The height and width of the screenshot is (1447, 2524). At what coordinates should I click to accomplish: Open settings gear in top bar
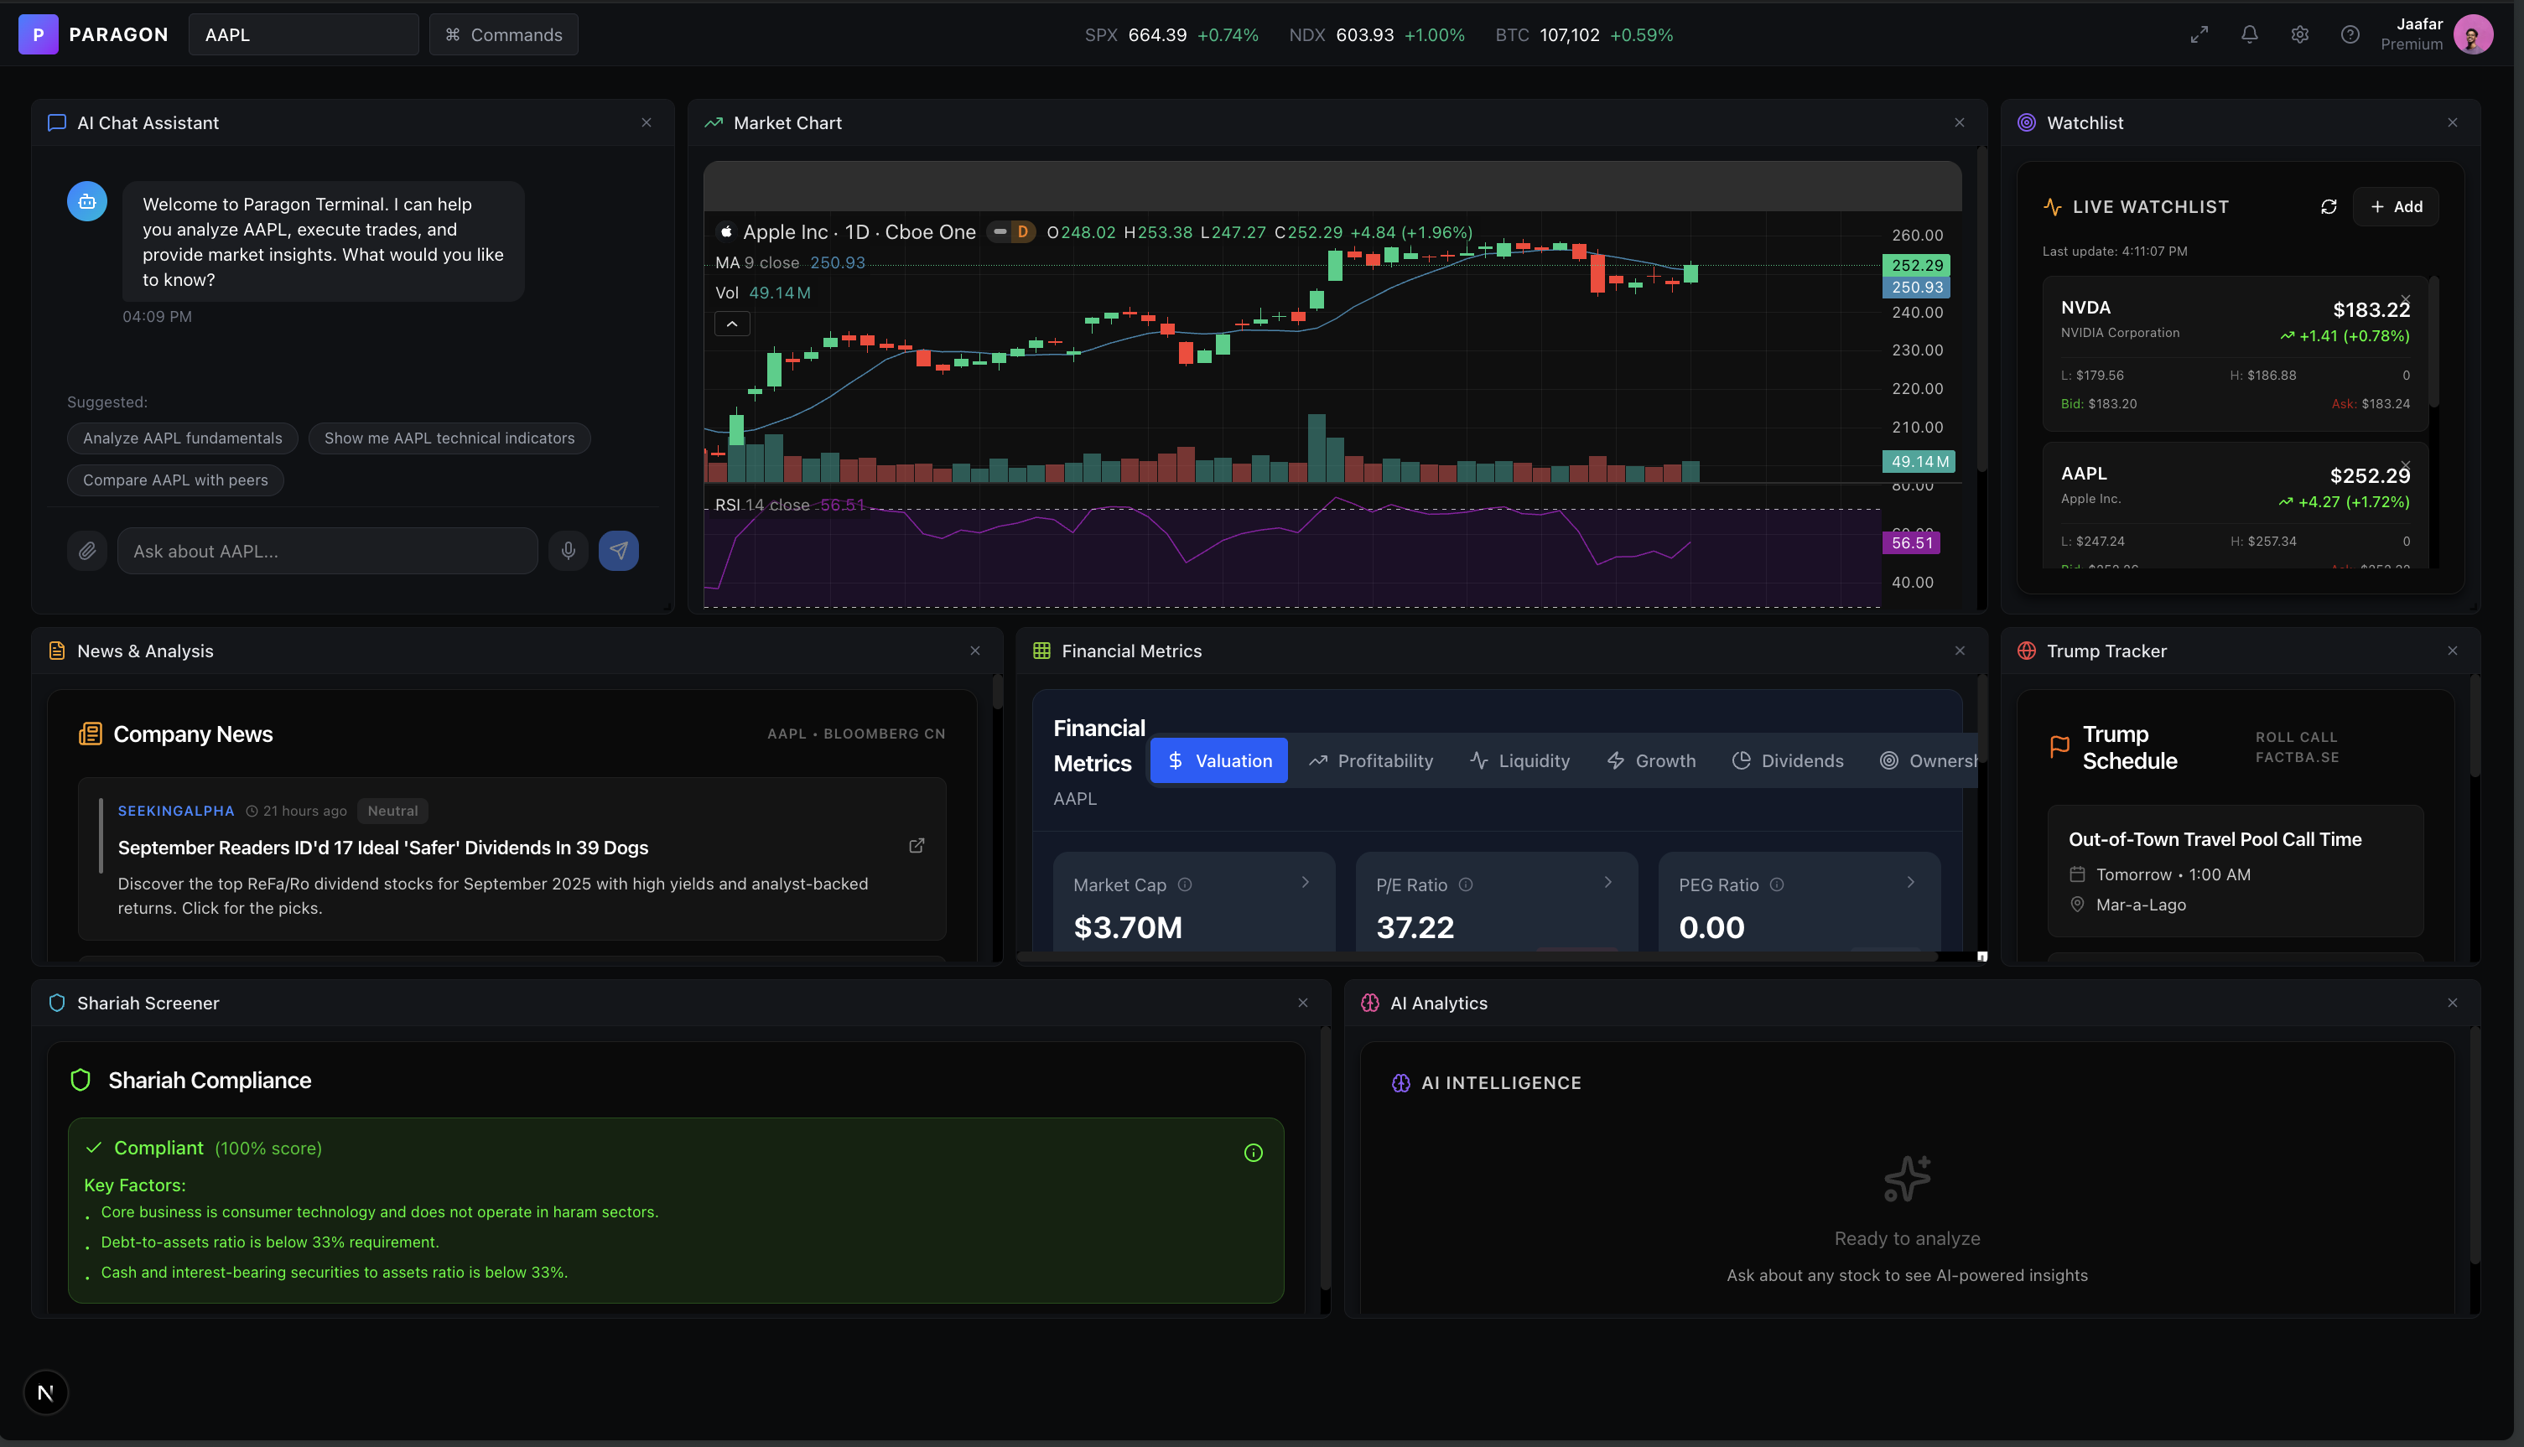click(x=2299, y=34)
